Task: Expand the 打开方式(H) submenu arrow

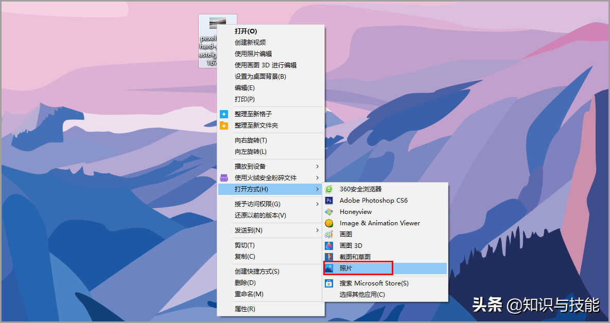Action: [x=318, y=189]
